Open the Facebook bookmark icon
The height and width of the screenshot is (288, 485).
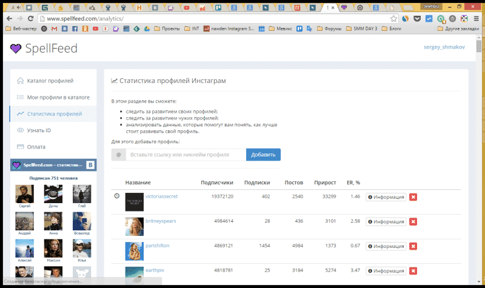(x=75, y=28)
